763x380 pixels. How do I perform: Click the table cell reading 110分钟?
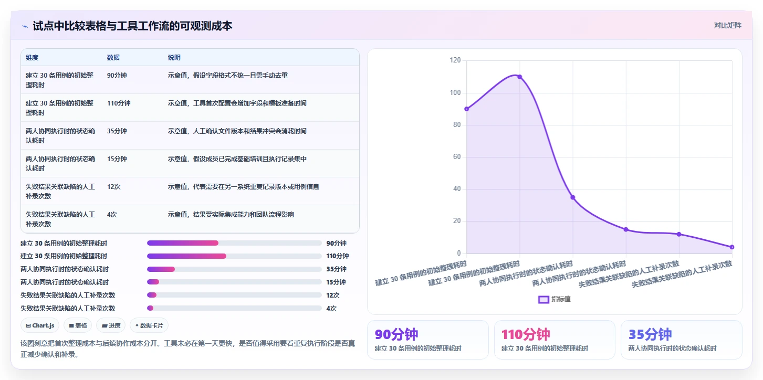pos(119,103)
